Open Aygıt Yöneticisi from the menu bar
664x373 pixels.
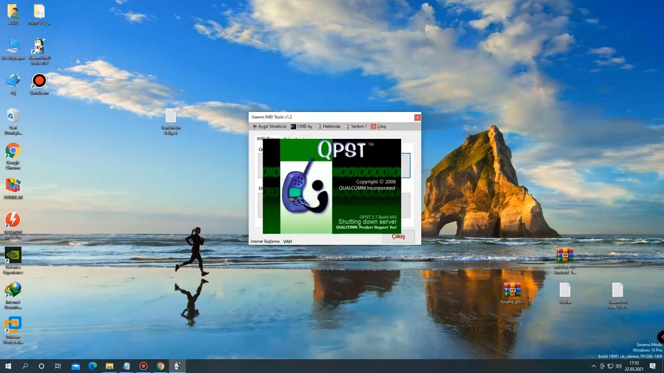tap(269, 126)
